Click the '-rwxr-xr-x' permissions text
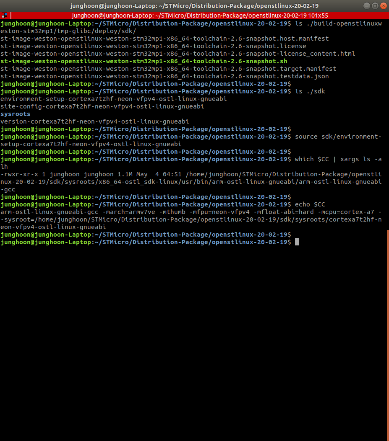 click(19, 174)
